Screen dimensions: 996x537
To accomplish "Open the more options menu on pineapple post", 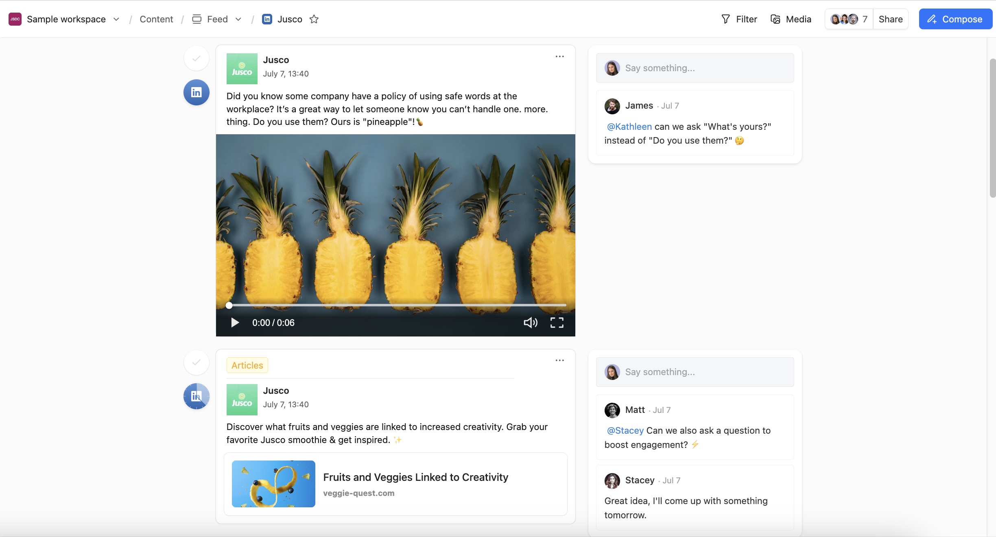I will point(560,57).
